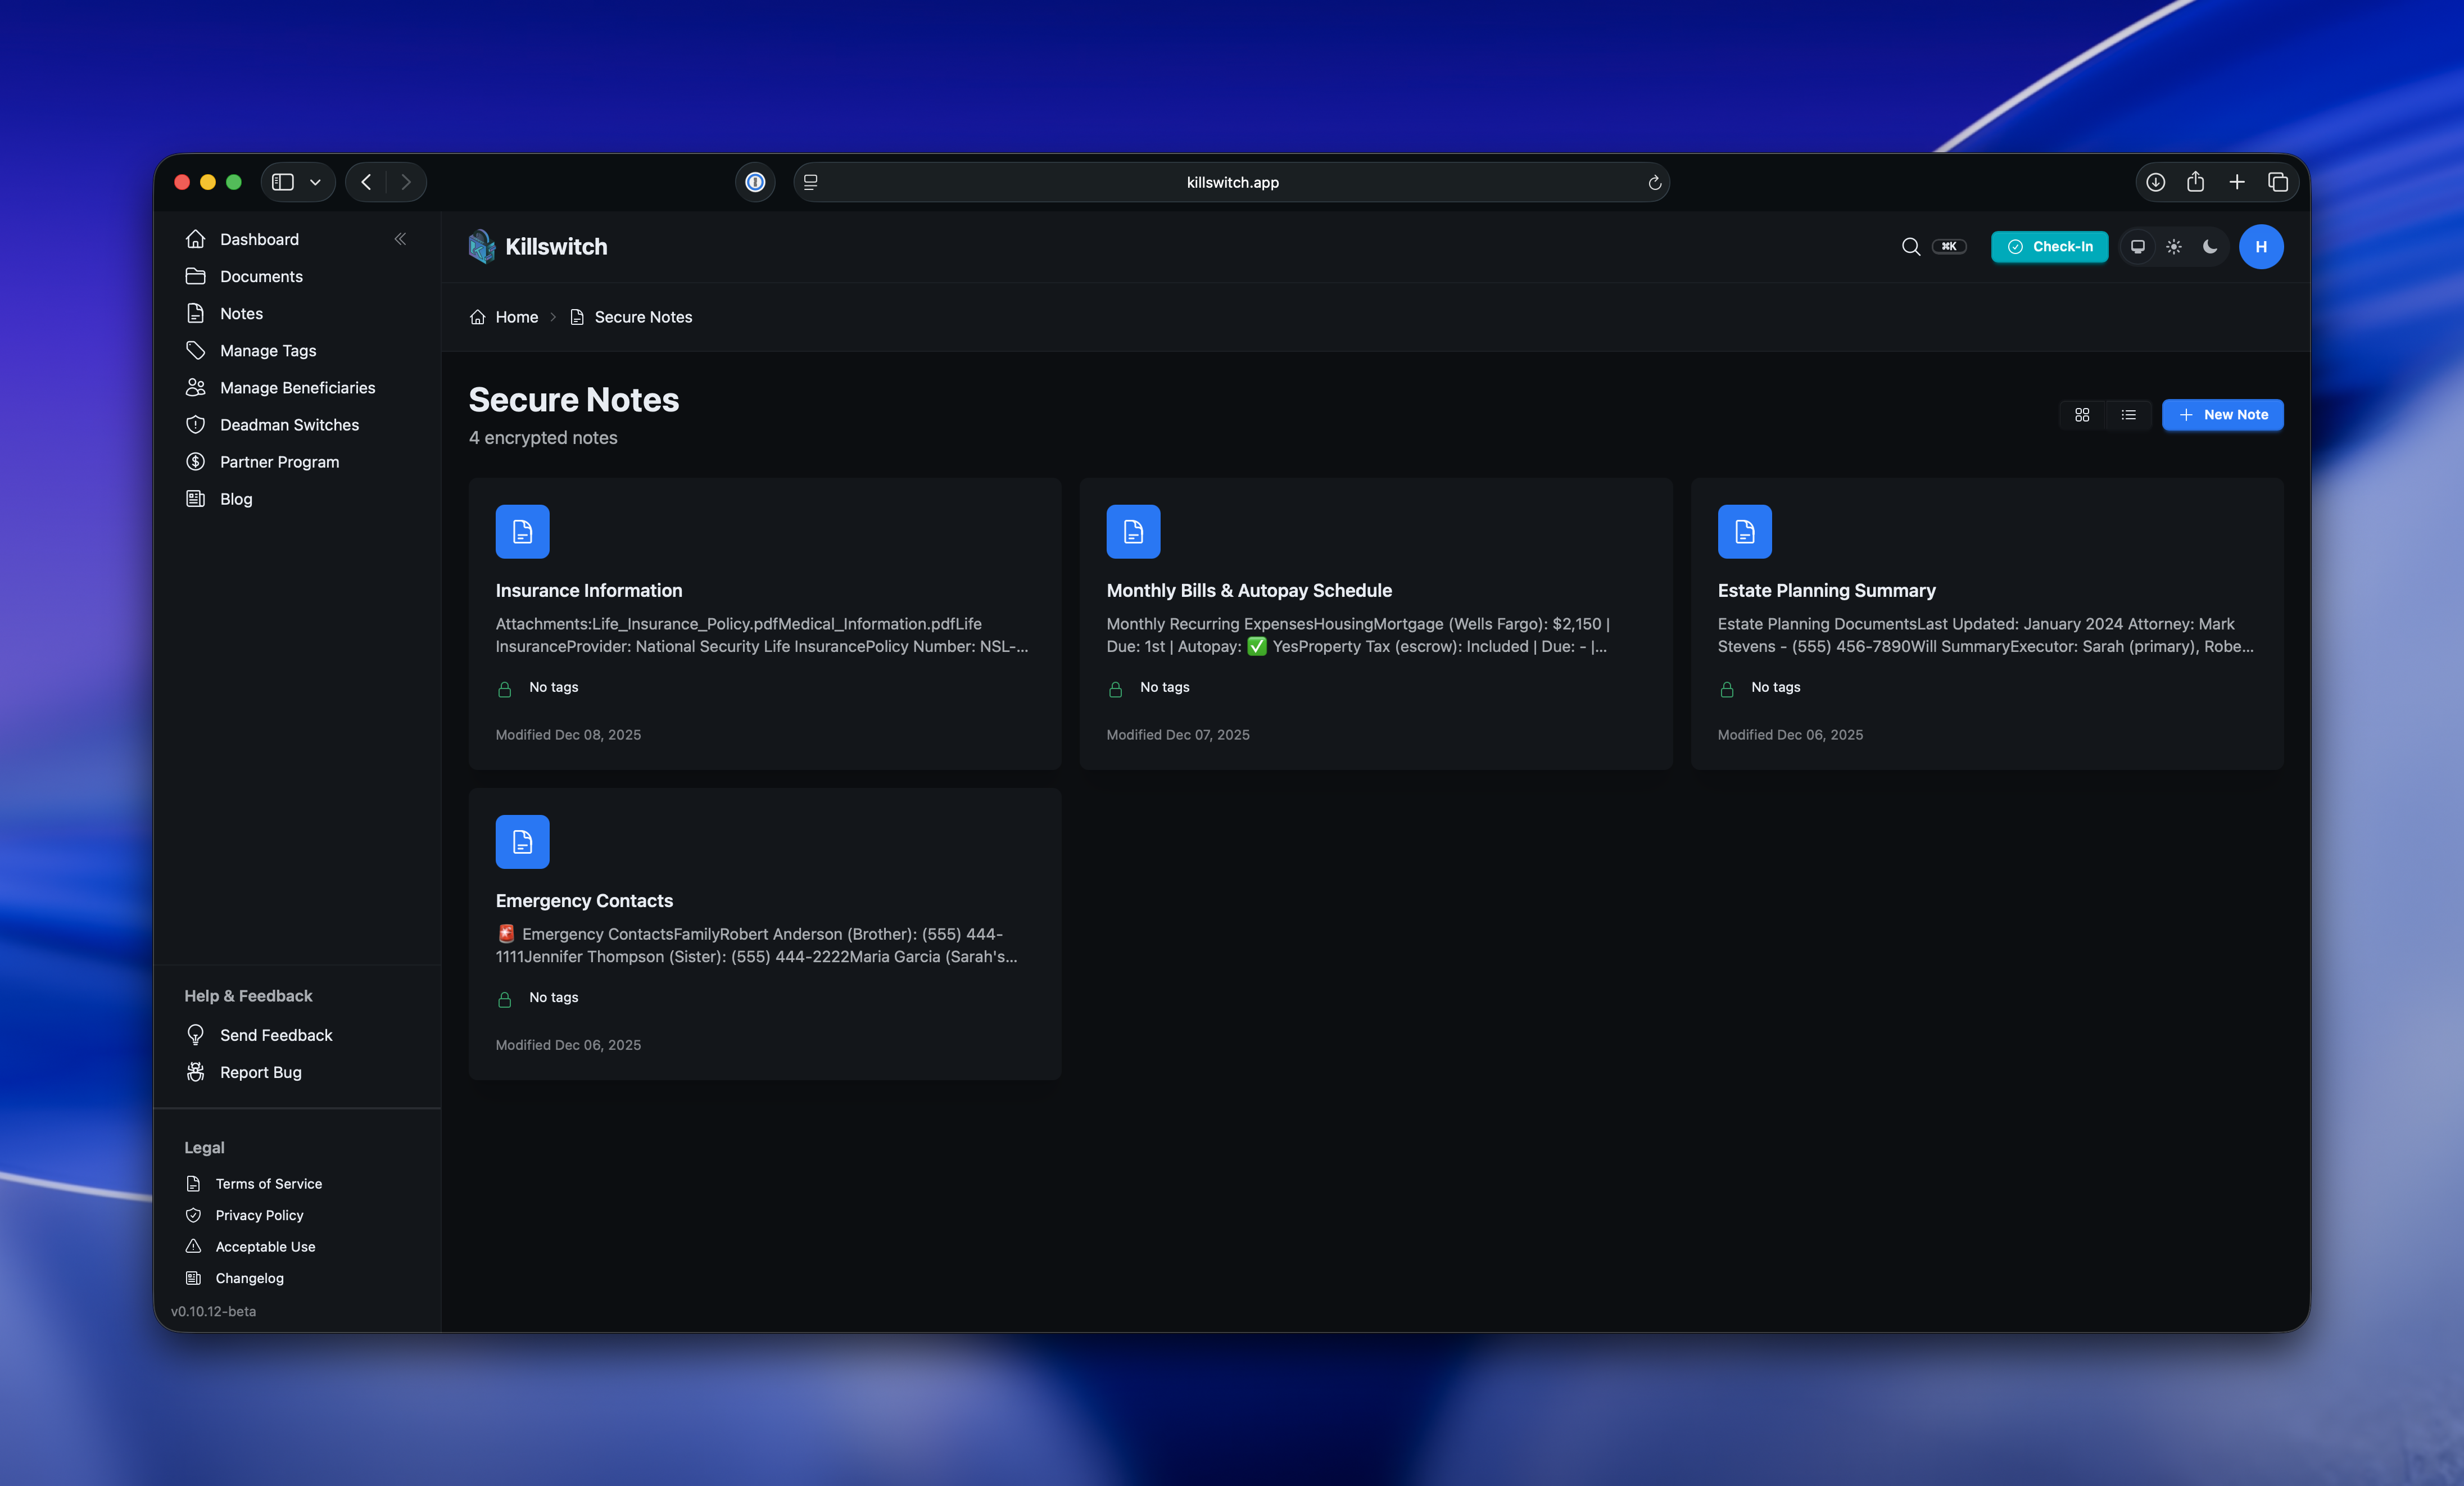Image resolution: width=2464 pixels, height=1486 pixels.
Task: Open the H user avatar menu
Action: [2260, 247]
